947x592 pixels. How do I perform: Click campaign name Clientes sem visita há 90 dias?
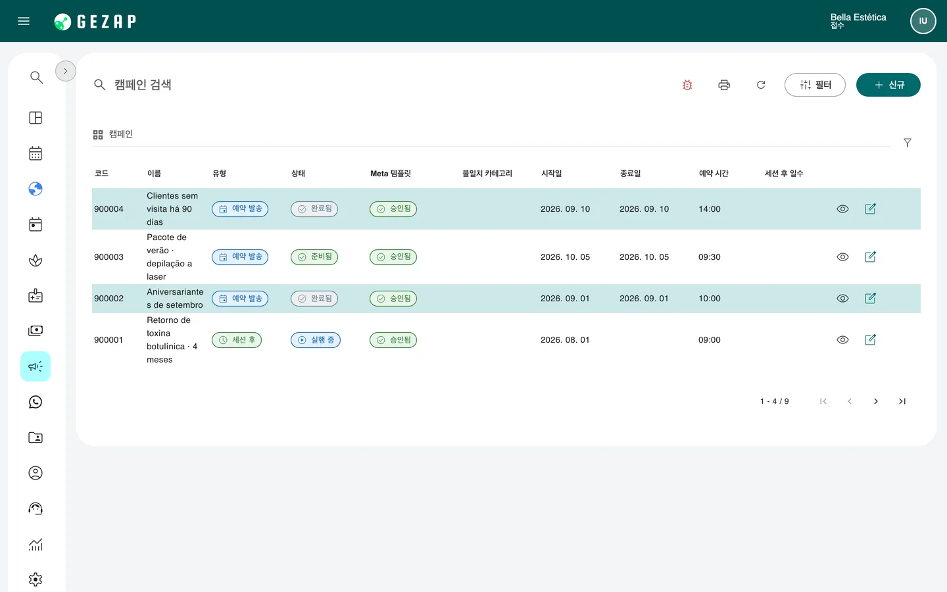[172, 209]
